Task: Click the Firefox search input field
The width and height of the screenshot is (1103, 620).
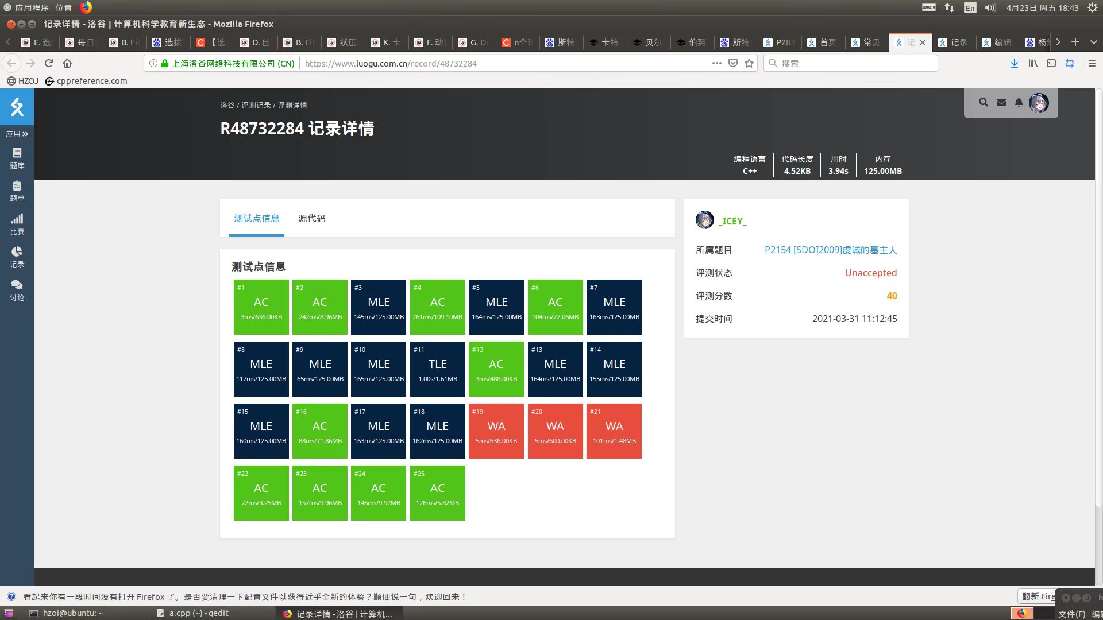Action: [x=850, y=63]
